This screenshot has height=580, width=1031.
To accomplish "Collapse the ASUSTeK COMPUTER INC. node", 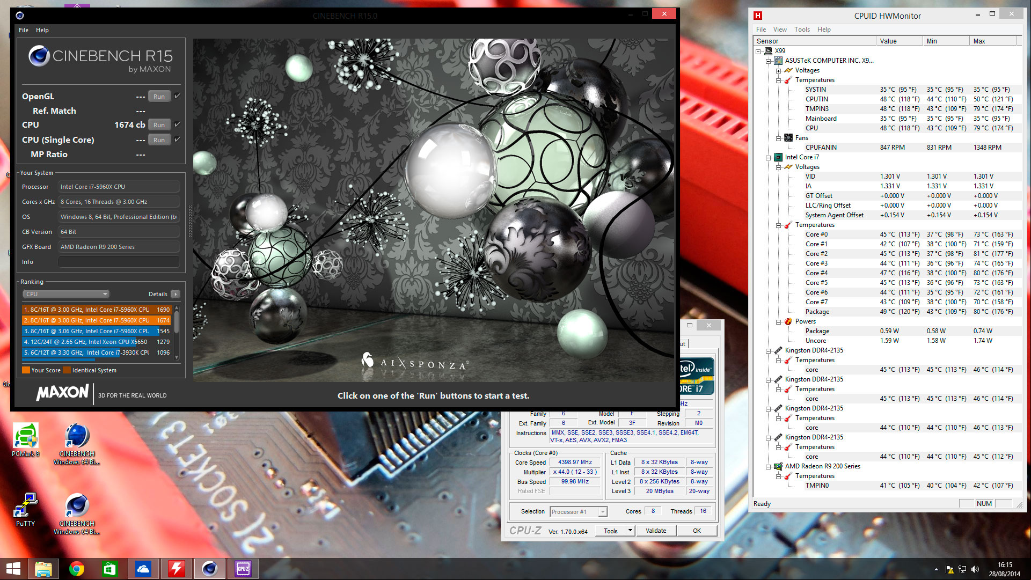I will [769, 61].
